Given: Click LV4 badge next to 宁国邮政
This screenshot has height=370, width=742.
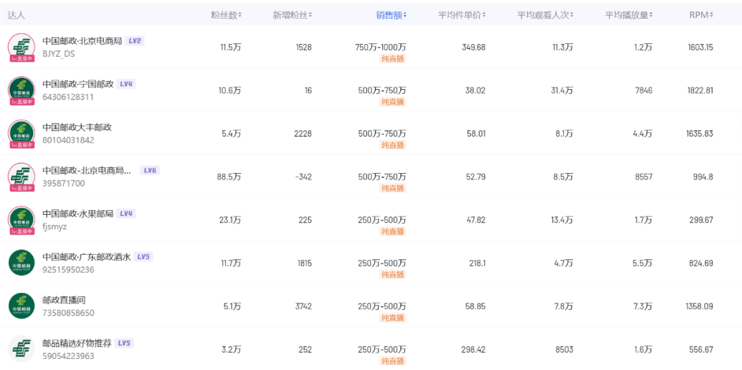Looking at the screenshot, I should (126, 84).
